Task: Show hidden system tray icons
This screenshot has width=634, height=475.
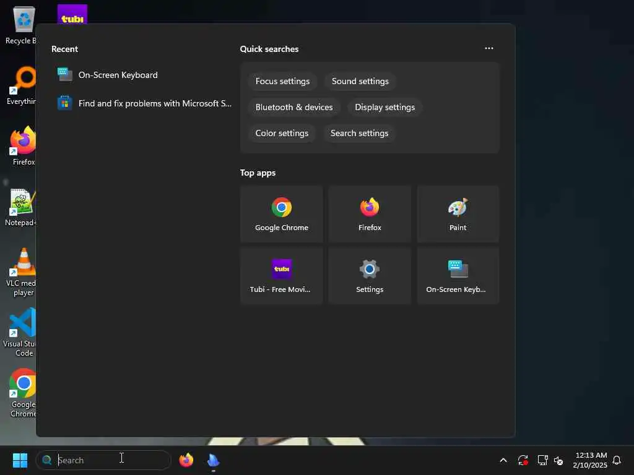Action: (x=503, y=460)
